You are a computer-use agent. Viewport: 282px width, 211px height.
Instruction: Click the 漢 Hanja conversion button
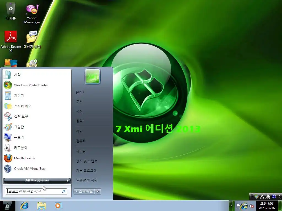[x=268, y=197]
